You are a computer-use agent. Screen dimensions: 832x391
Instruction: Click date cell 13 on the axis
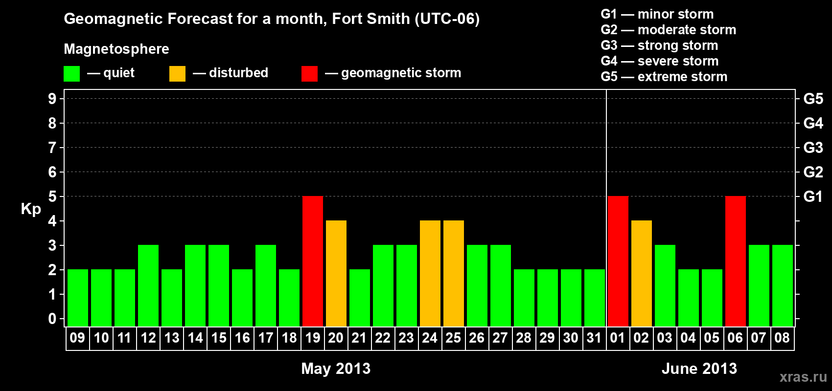[x=172, y=338]
